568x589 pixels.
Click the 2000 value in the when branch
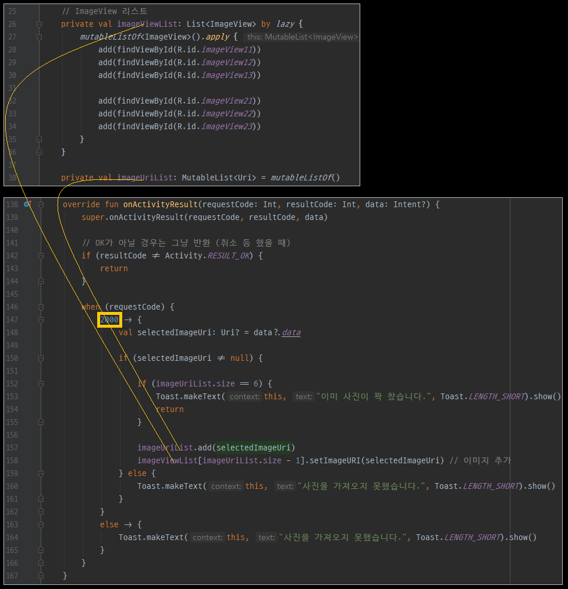tap(109, 320)
